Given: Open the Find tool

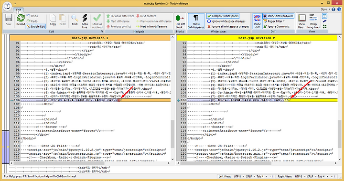Looking at the screenshot, I should pos(75,20).
